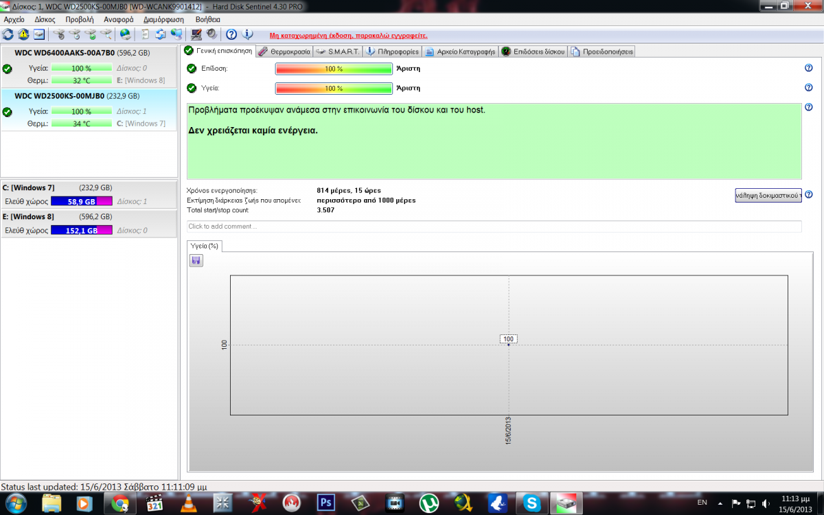Click the 3.507 start/stop count value

point(325,210)
